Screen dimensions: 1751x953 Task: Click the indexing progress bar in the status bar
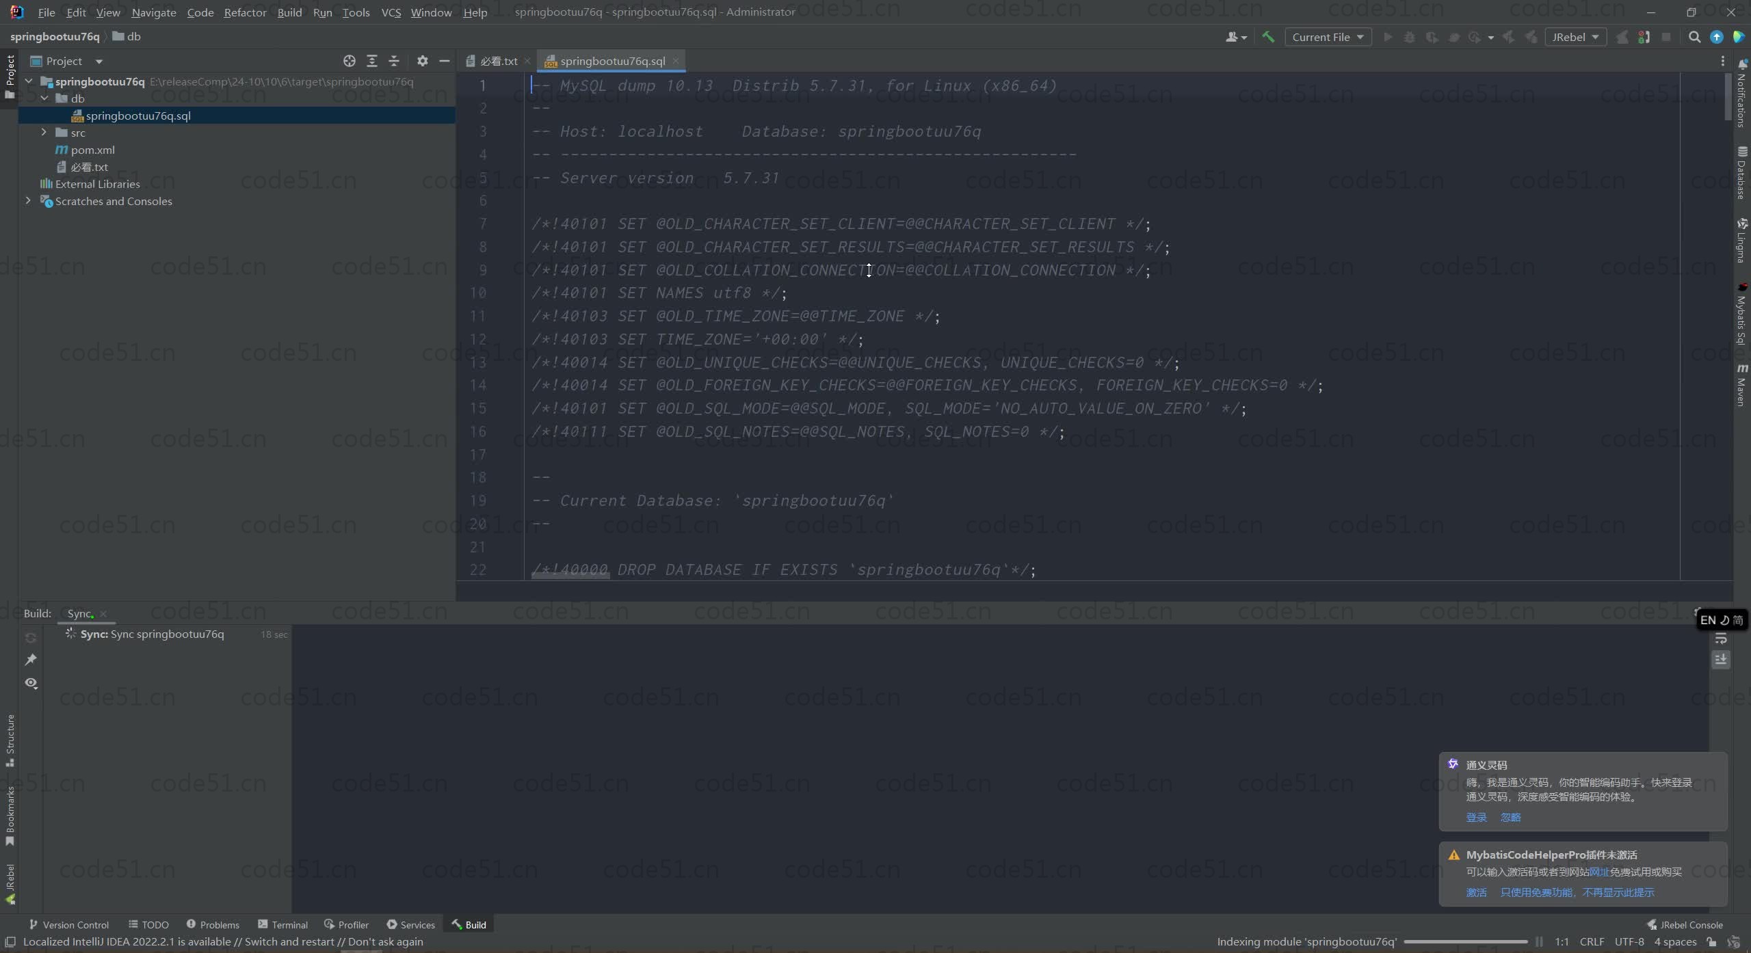pyautogui.click(x=1465, y=941)
